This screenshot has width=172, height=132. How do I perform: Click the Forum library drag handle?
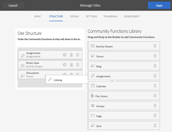155,56
